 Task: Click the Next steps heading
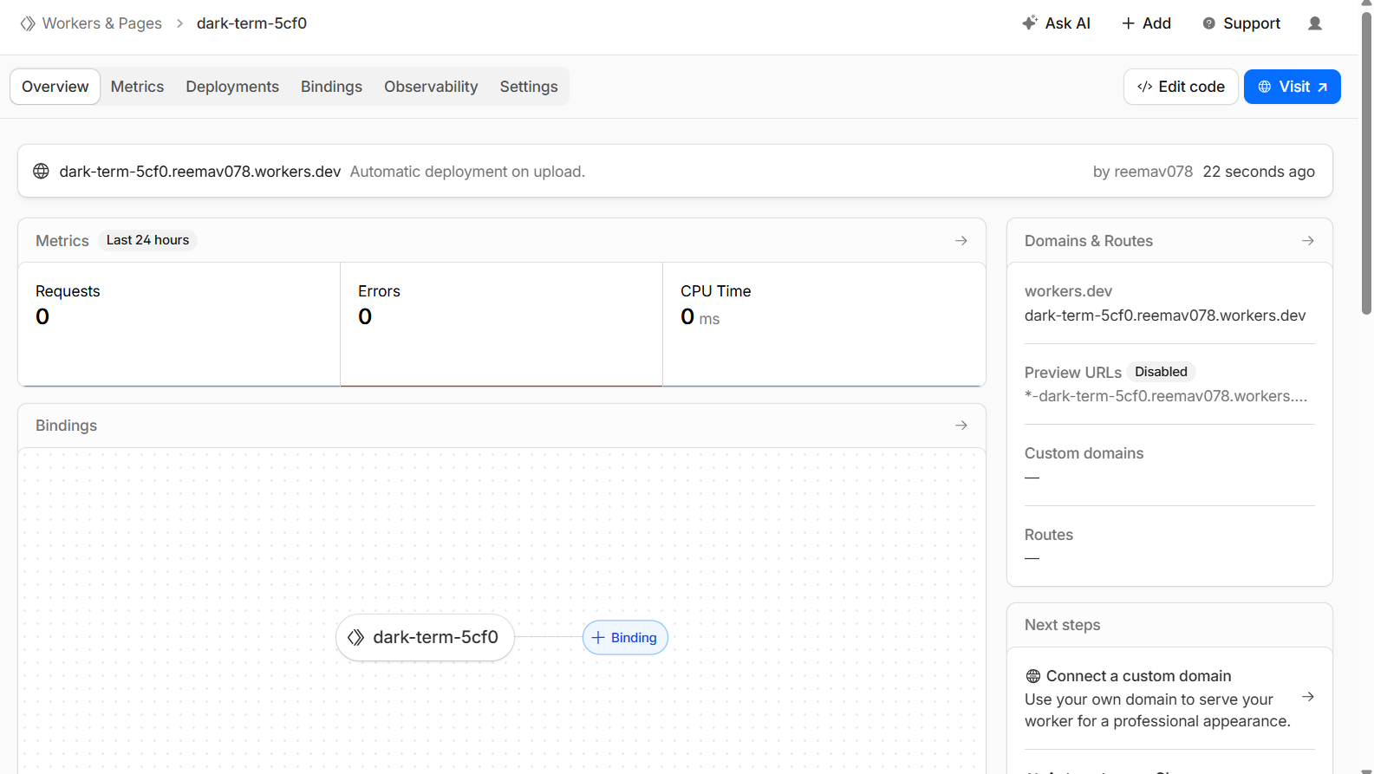(x=1062, y=625)
